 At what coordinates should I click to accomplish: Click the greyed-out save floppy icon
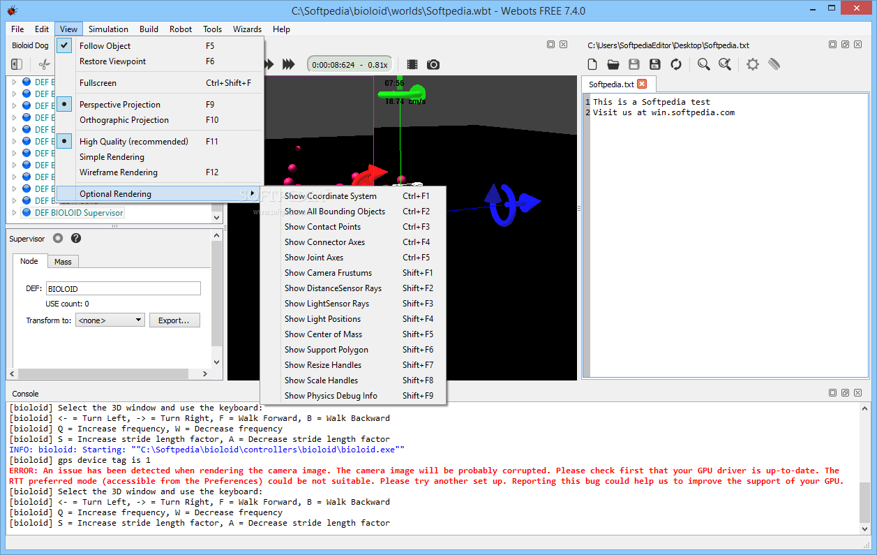[x=634, y=64]
